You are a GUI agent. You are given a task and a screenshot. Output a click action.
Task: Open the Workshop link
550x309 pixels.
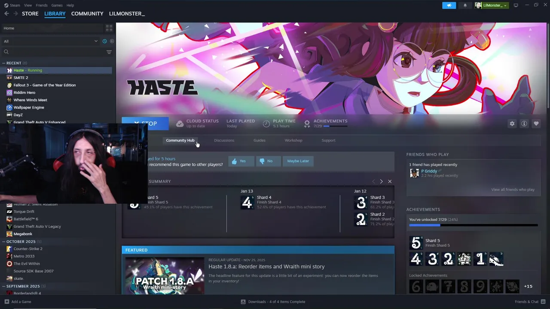[293, 140]
